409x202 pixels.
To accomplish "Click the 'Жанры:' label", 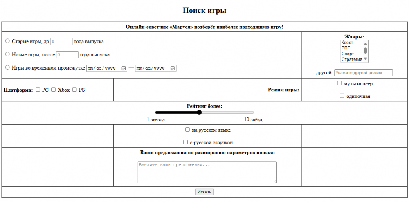I will 354,37.
